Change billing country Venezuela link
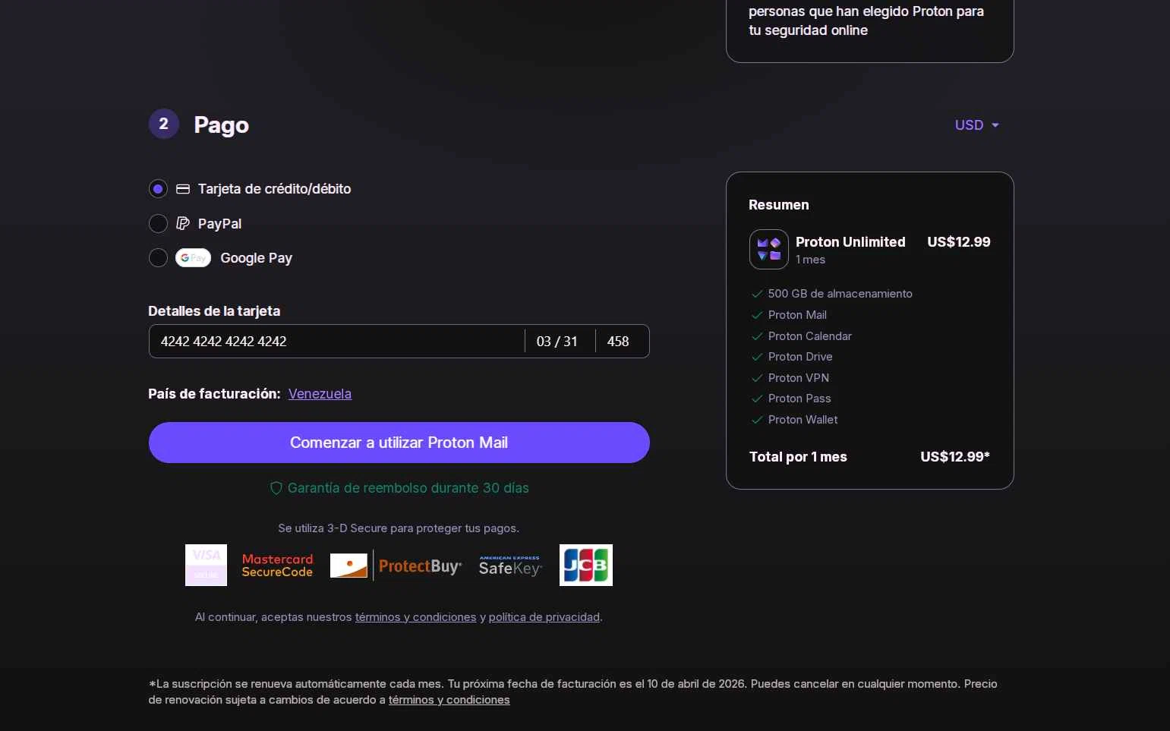The height and width of the screenshot is (731, 1170). (320, 394)
